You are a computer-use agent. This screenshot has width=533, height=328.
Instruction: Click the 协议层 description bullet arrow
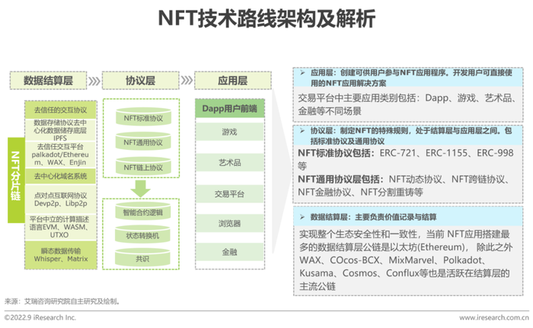pyautogui.click(x=302, y=131)
